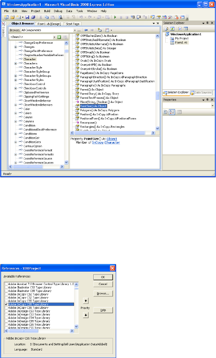
Task: Open the Project menu
Action: click(x=35, y=11)
